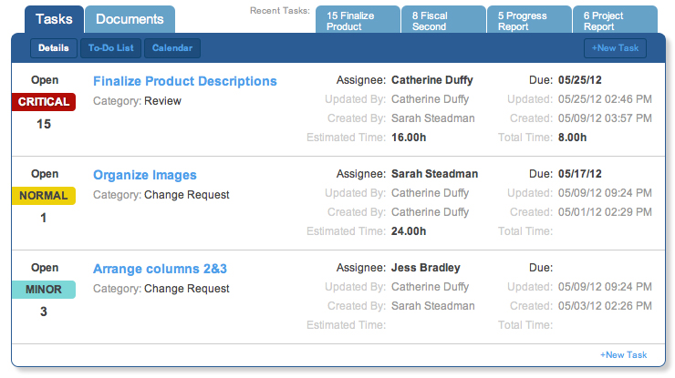
Task: Select assignee Catherine Duffy on first task
Action: [431, 80]
